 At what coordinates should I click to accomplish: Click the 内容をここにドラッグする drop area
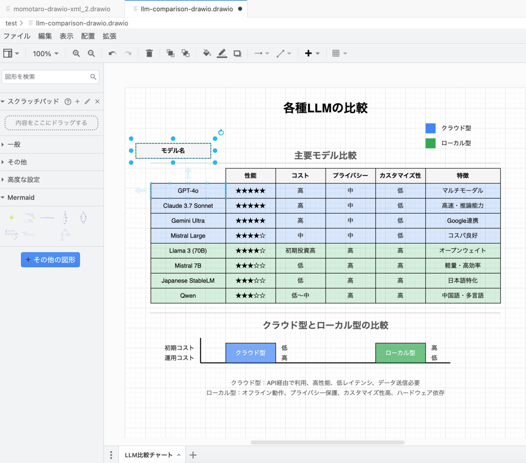[x=51, y=123]
